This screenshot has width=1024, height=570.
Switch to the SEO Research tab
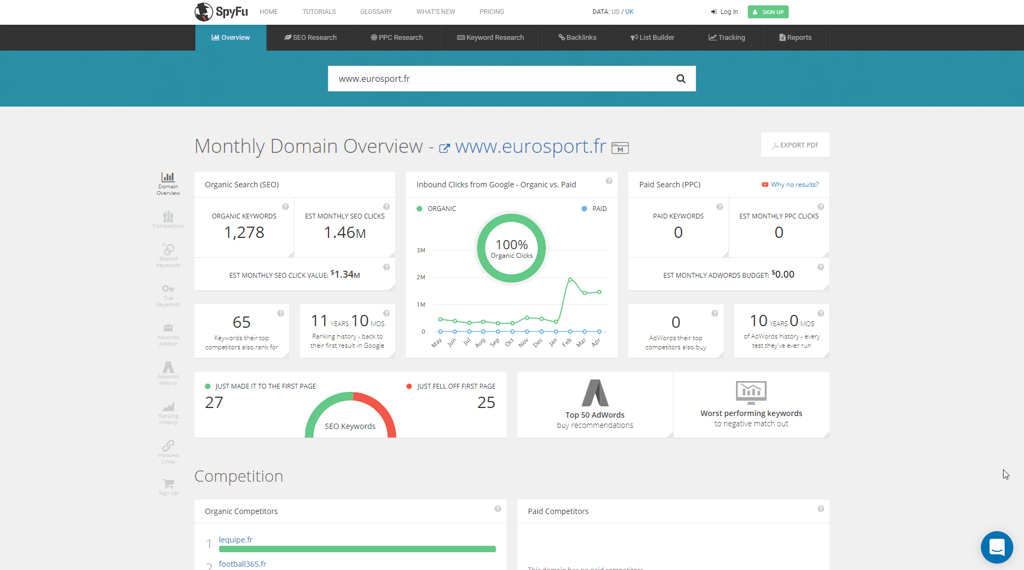click(310, 38)
